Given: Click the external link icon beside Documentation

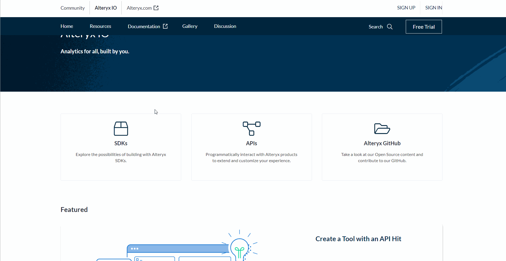Looking at the screenshot, I should (165, 26).
